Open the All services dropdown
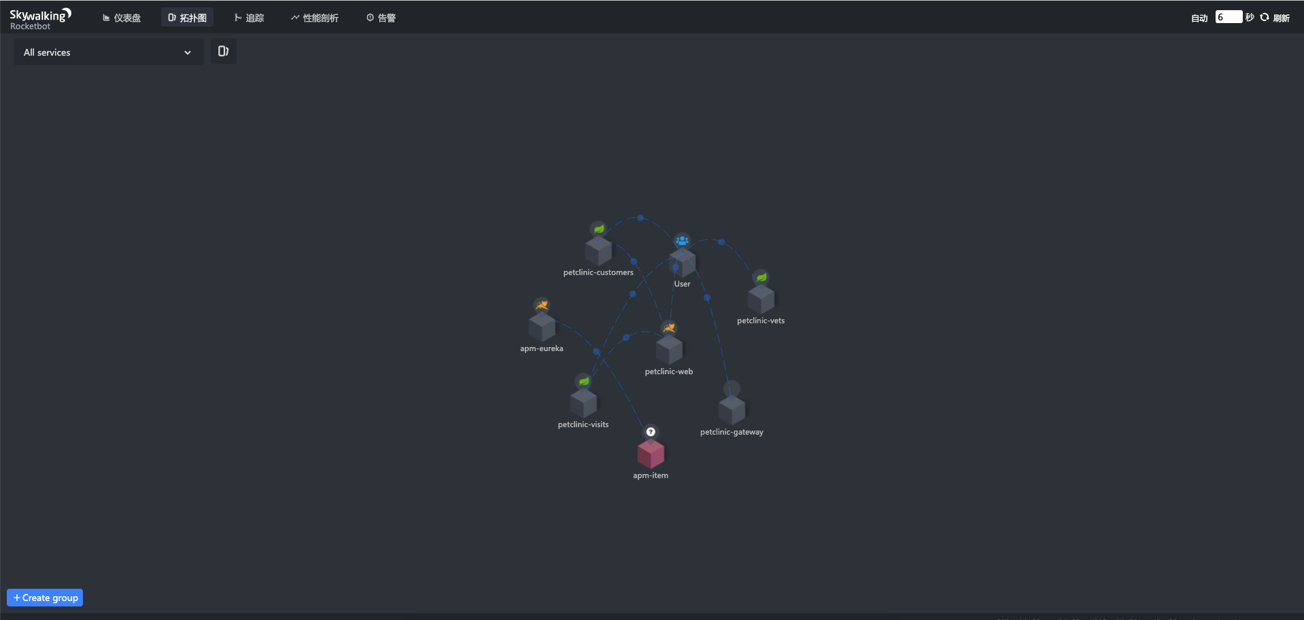 click(x=108, y=52)
